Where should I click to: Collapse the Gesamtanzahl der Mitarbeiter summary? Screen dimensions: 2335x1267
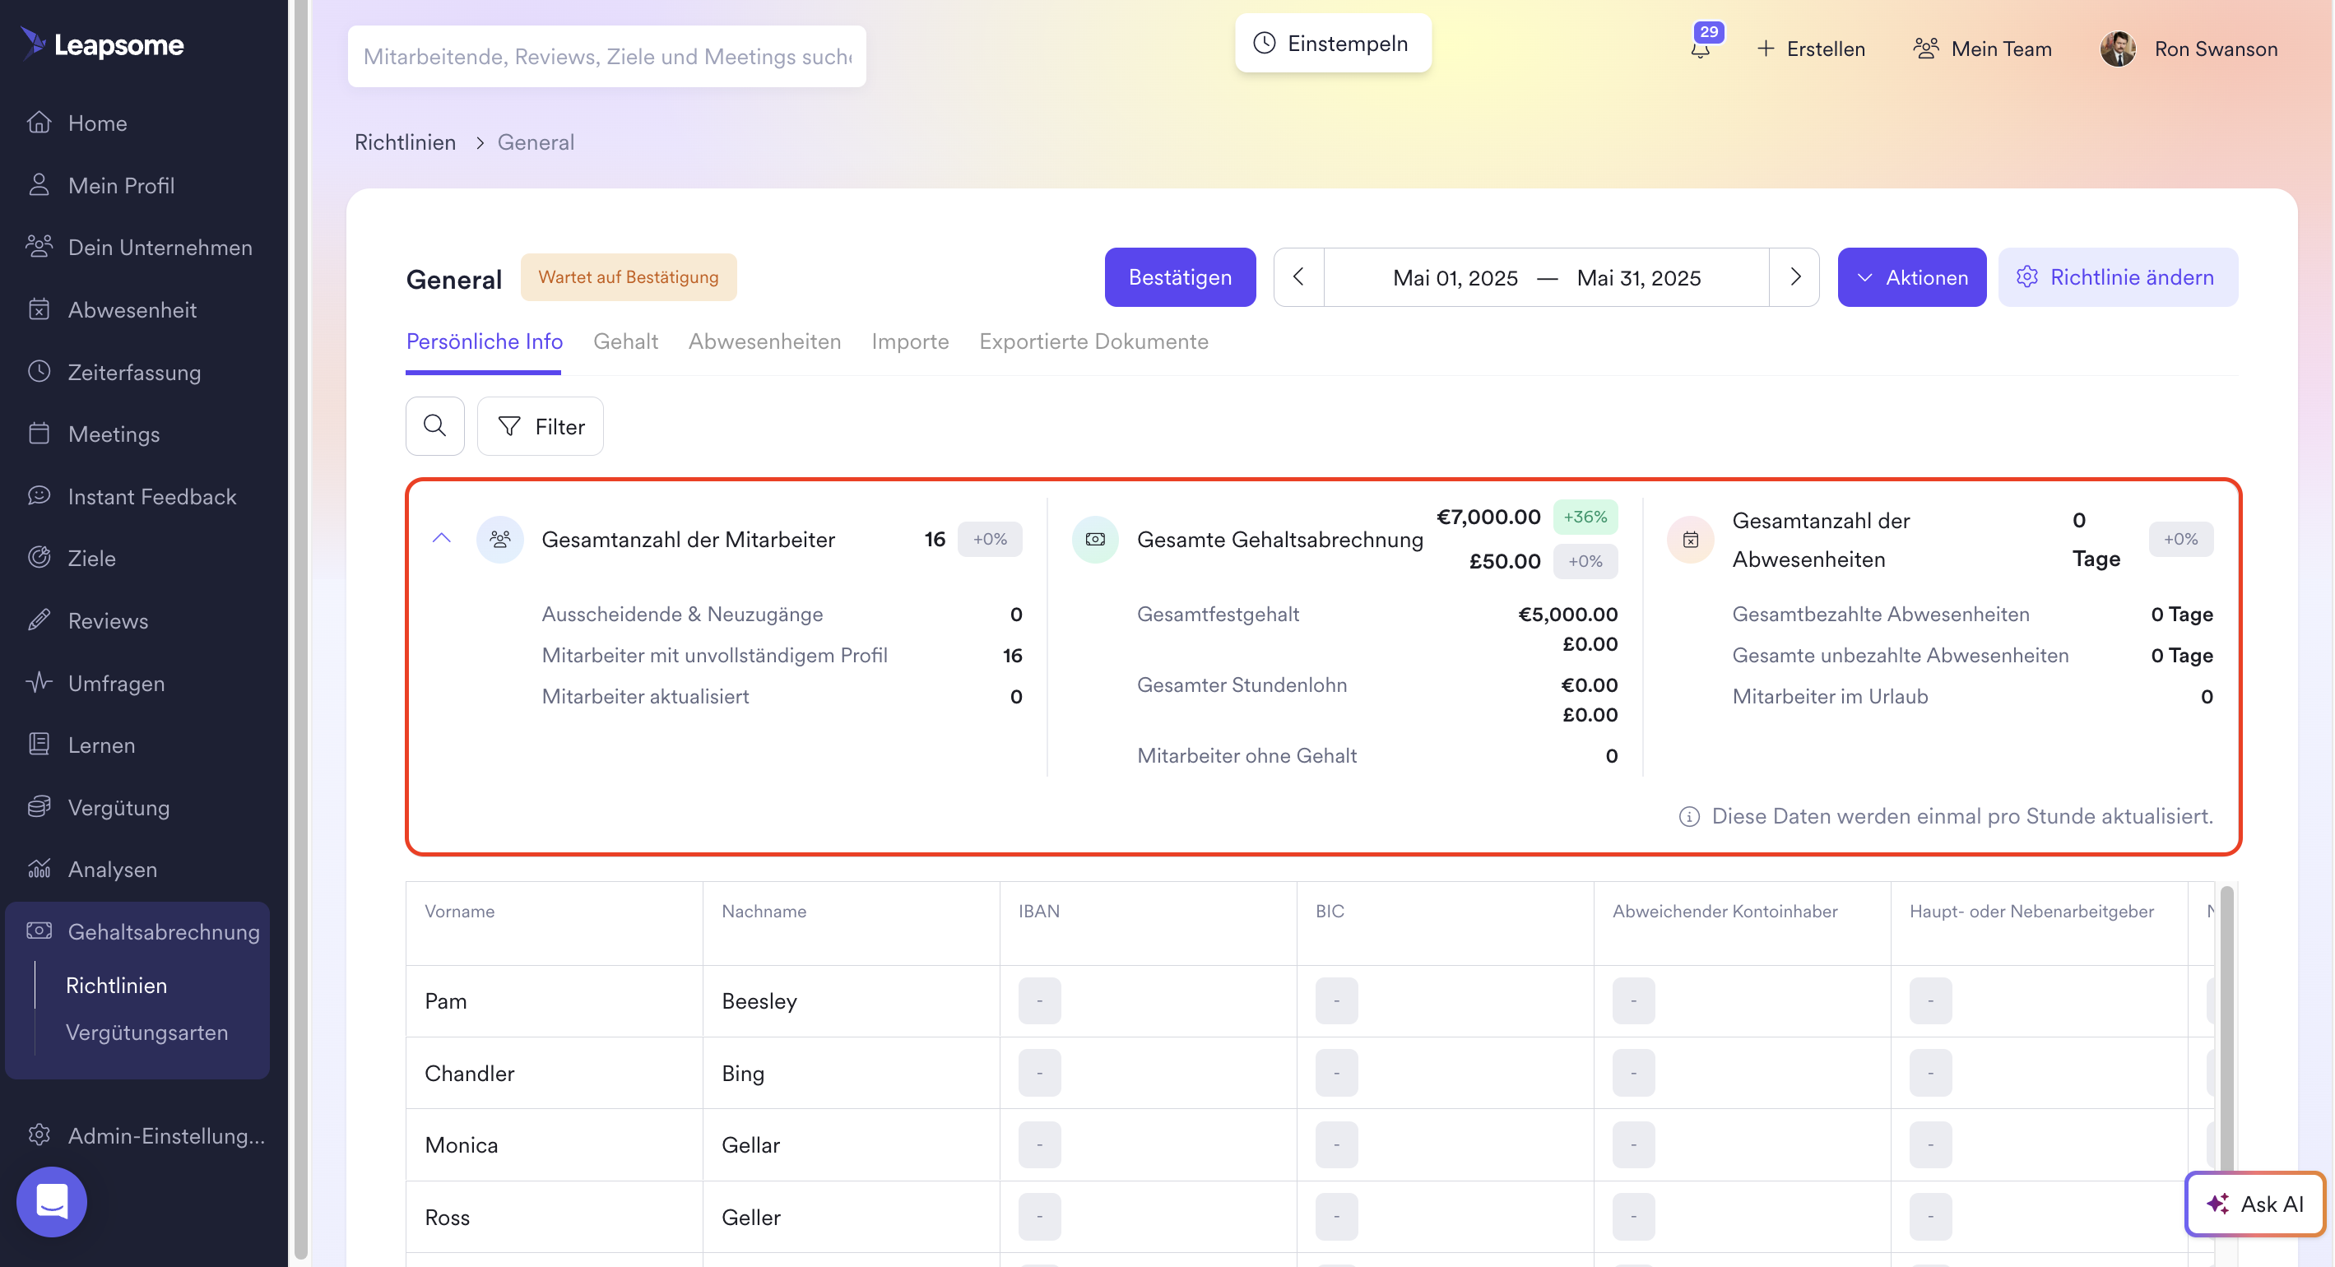pos(442,538)
